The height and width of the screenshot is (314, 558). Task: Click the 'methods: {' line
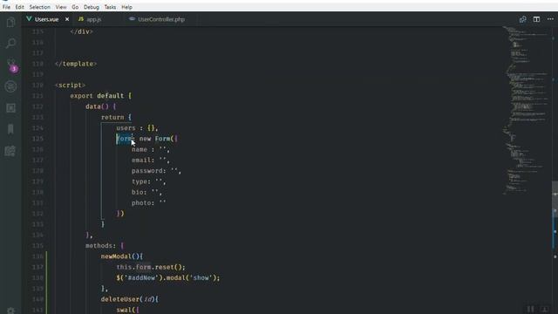pos(105,246)
